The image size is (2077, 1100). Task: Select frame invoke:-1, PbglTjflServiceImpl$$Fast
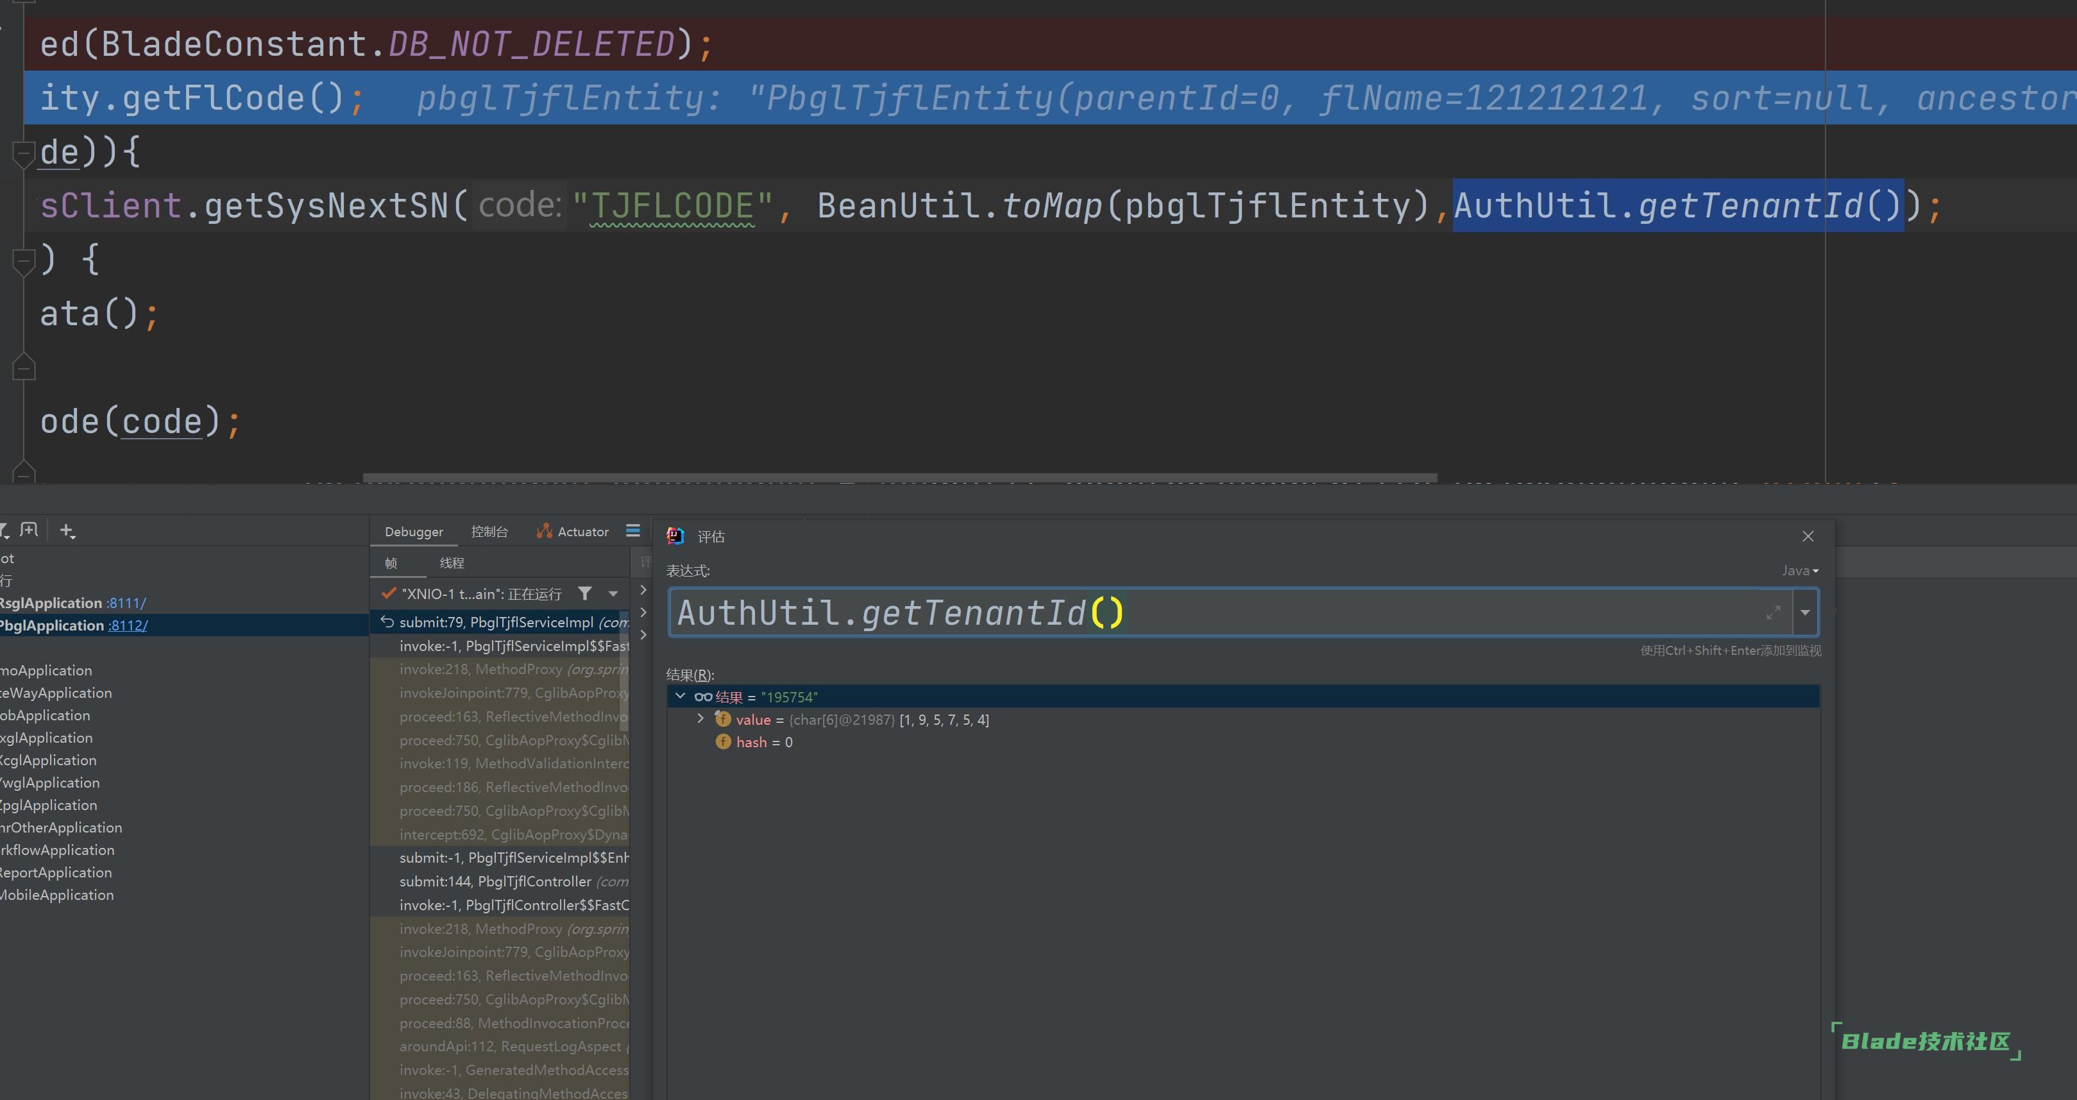point(500,646)
